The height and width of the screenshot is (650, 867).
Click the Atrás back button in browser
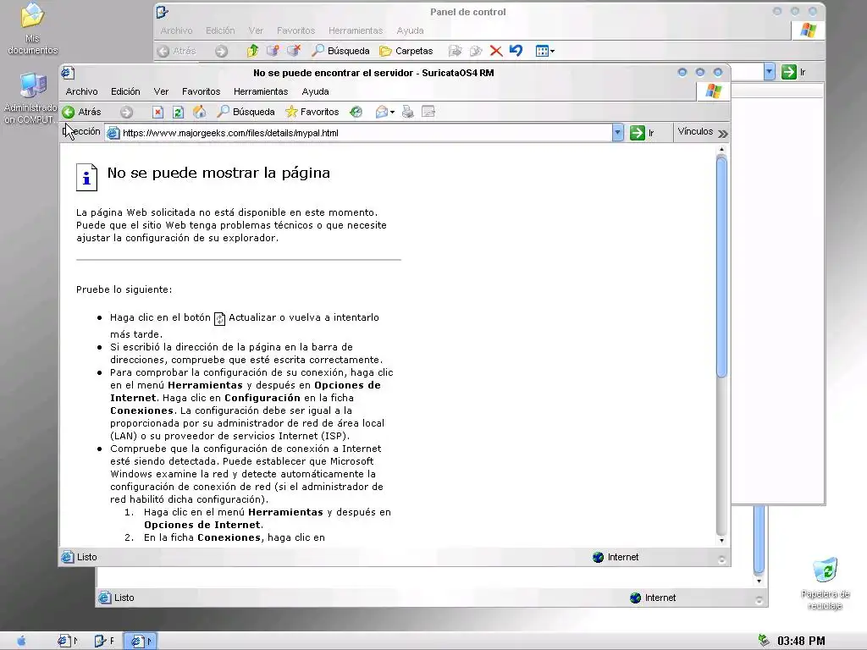tap(82, 113)
